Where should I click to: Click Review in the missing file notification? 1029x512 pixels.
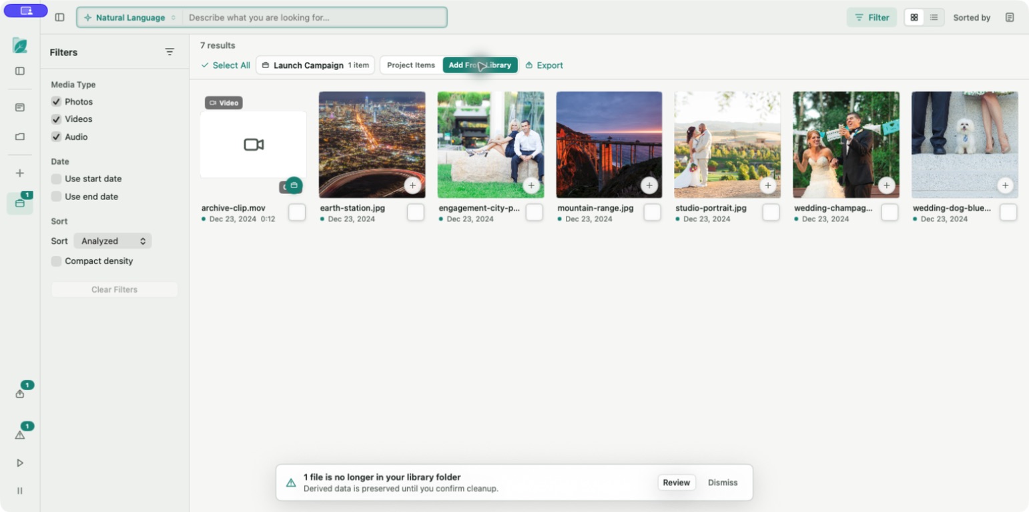[x=676, y=483]
